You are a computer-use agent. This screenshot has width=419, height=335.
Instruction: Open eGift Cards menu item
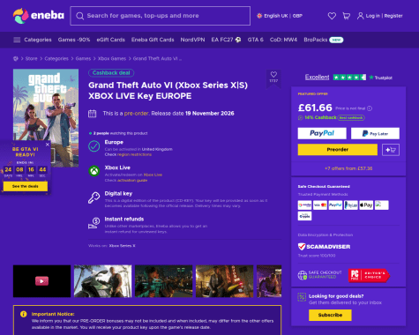point(111,40)
